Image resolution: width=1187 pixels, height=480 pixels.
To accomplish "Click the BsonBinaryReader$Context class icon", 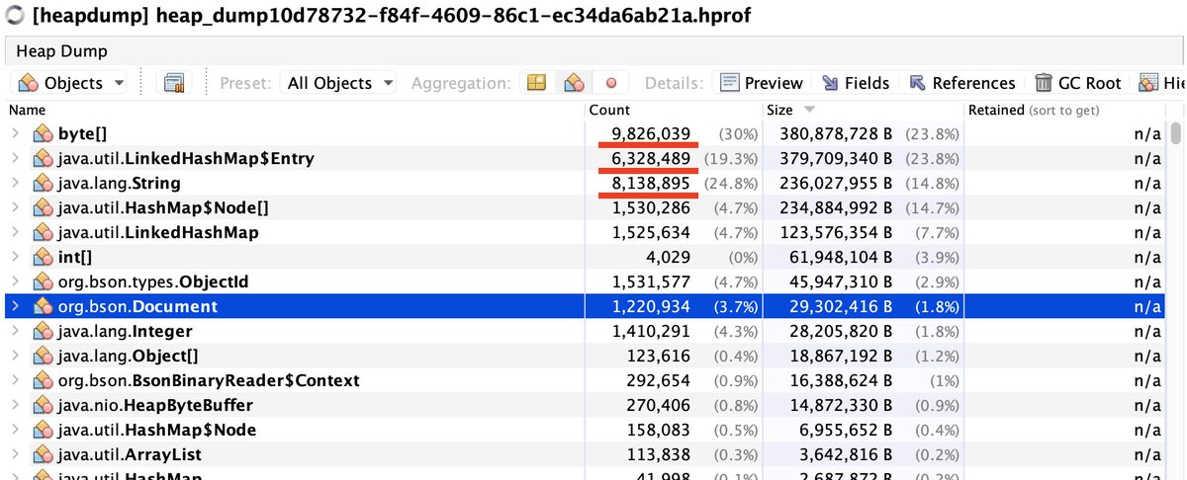I will (42, 380).
